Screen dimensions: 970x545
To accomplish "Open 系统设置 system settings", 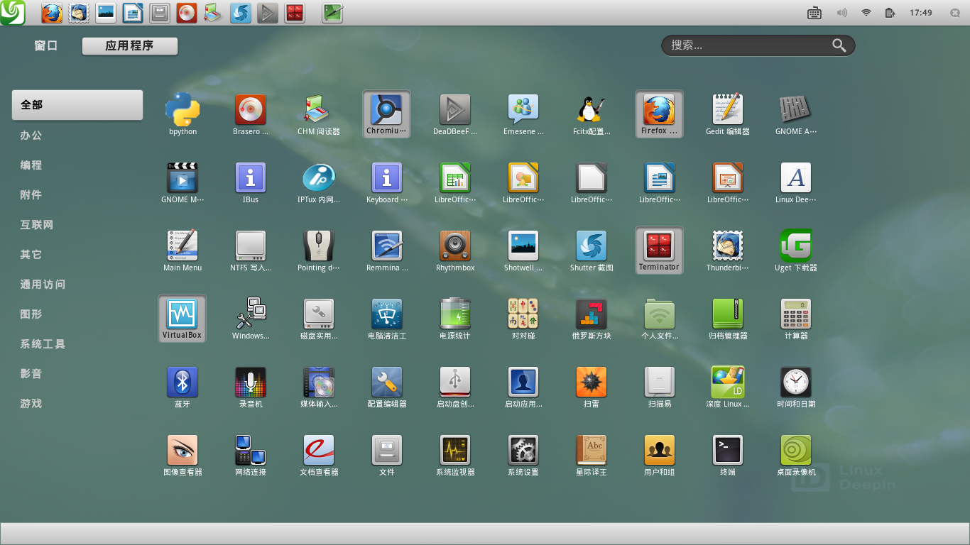I will coord(523,456).
